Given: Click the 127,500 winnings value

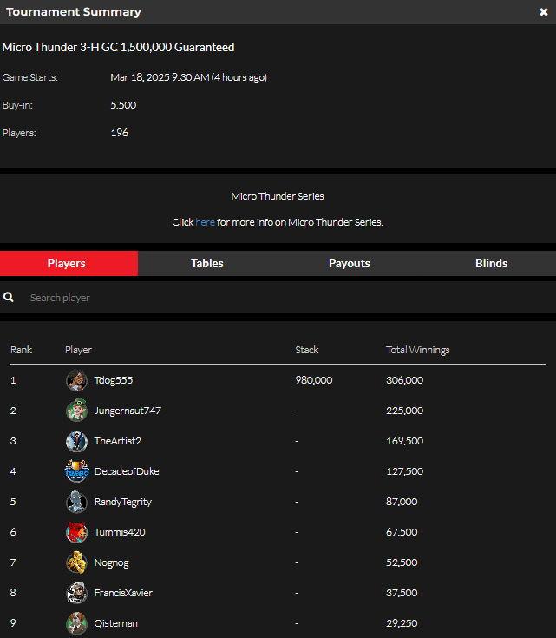Looking at the screenshot, I should pos(405,471).
